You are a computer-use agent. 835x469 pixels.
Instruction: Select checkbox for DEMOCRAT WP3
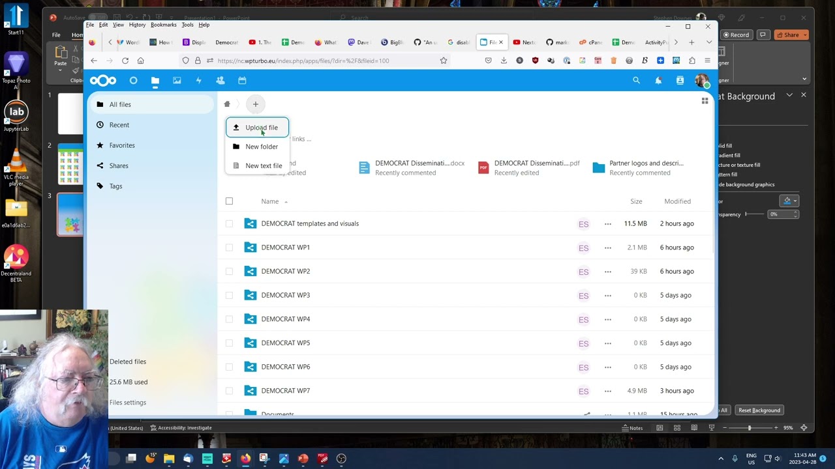[229, 295]
